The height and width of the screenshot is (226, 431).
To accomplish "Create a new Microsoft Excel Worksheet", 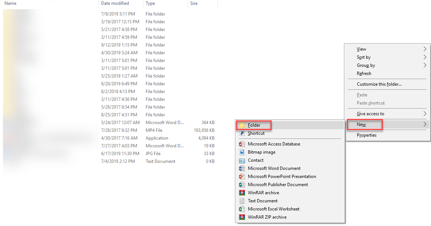I will point(290,209).
